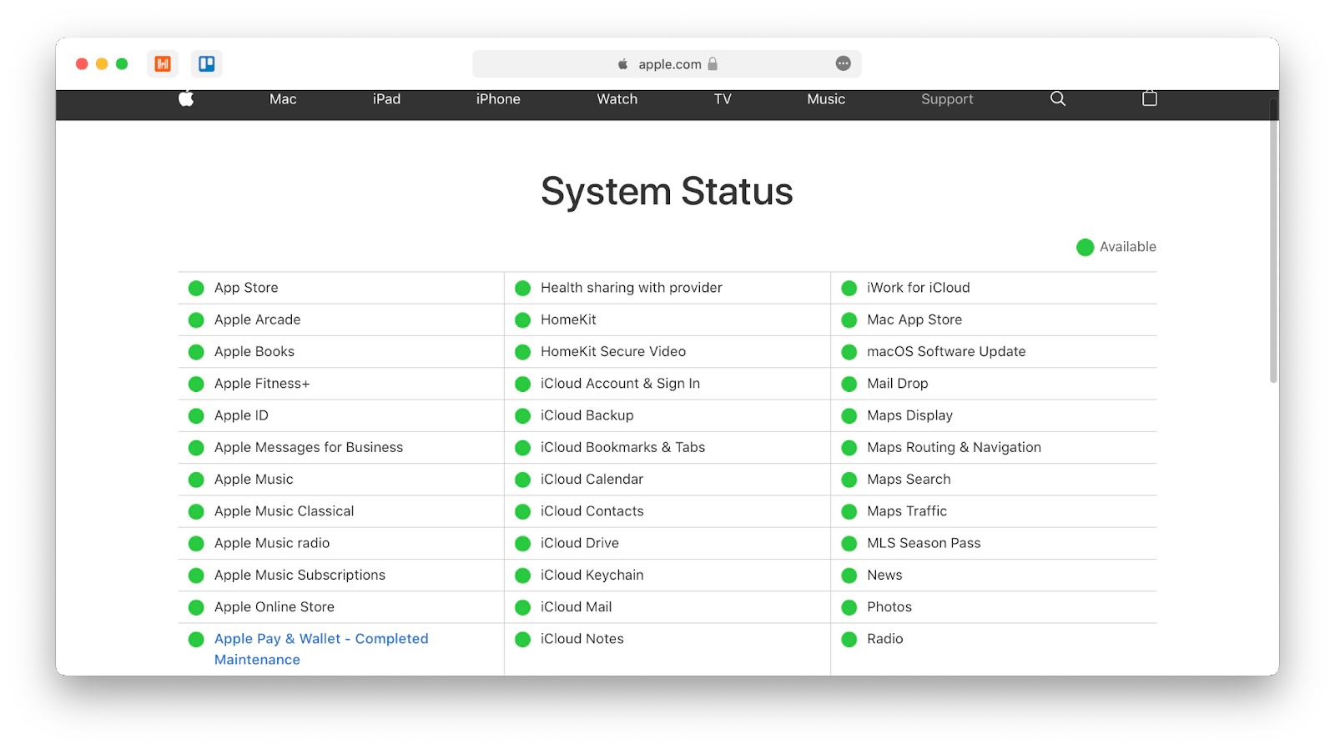The image size is (1335, 749).
Task: Click the Available legend green dot
Action: pos(1086,247)
